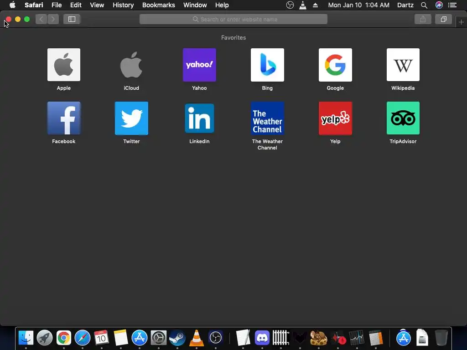Viewport: 467px width, 350px height.
Task: Click the Dartz user name in menu bar
Action: tap(405, 5)
